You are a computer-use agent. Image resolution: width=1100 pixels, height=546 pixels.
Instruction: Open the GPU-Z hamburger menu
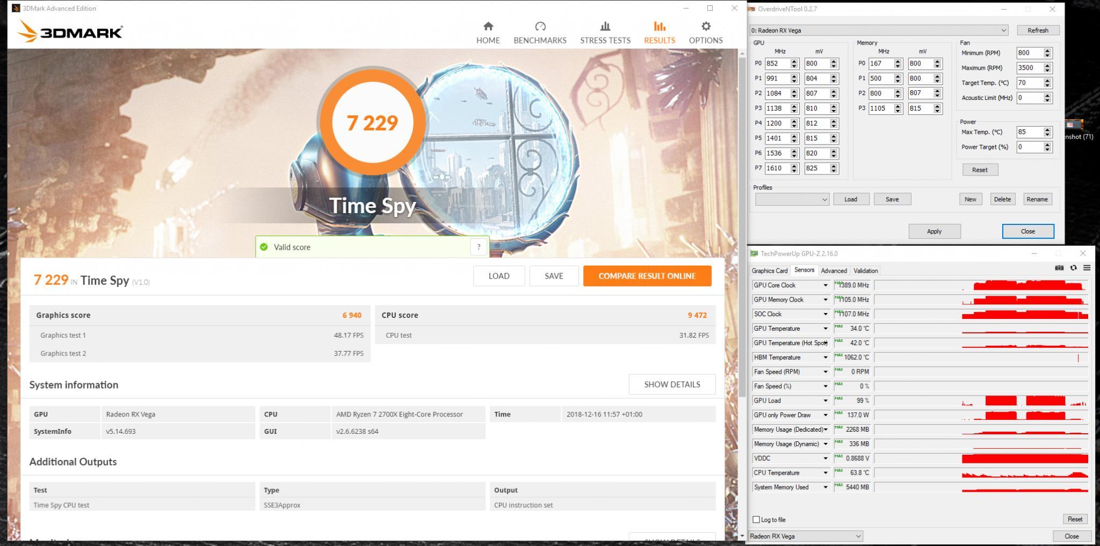1087,268
